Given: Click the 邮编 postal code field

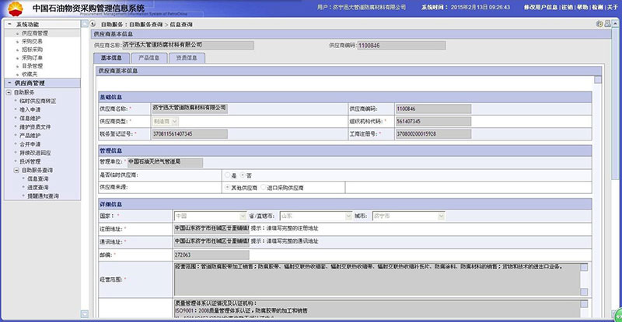Looking at the screenshot, I should coord(211,254).
